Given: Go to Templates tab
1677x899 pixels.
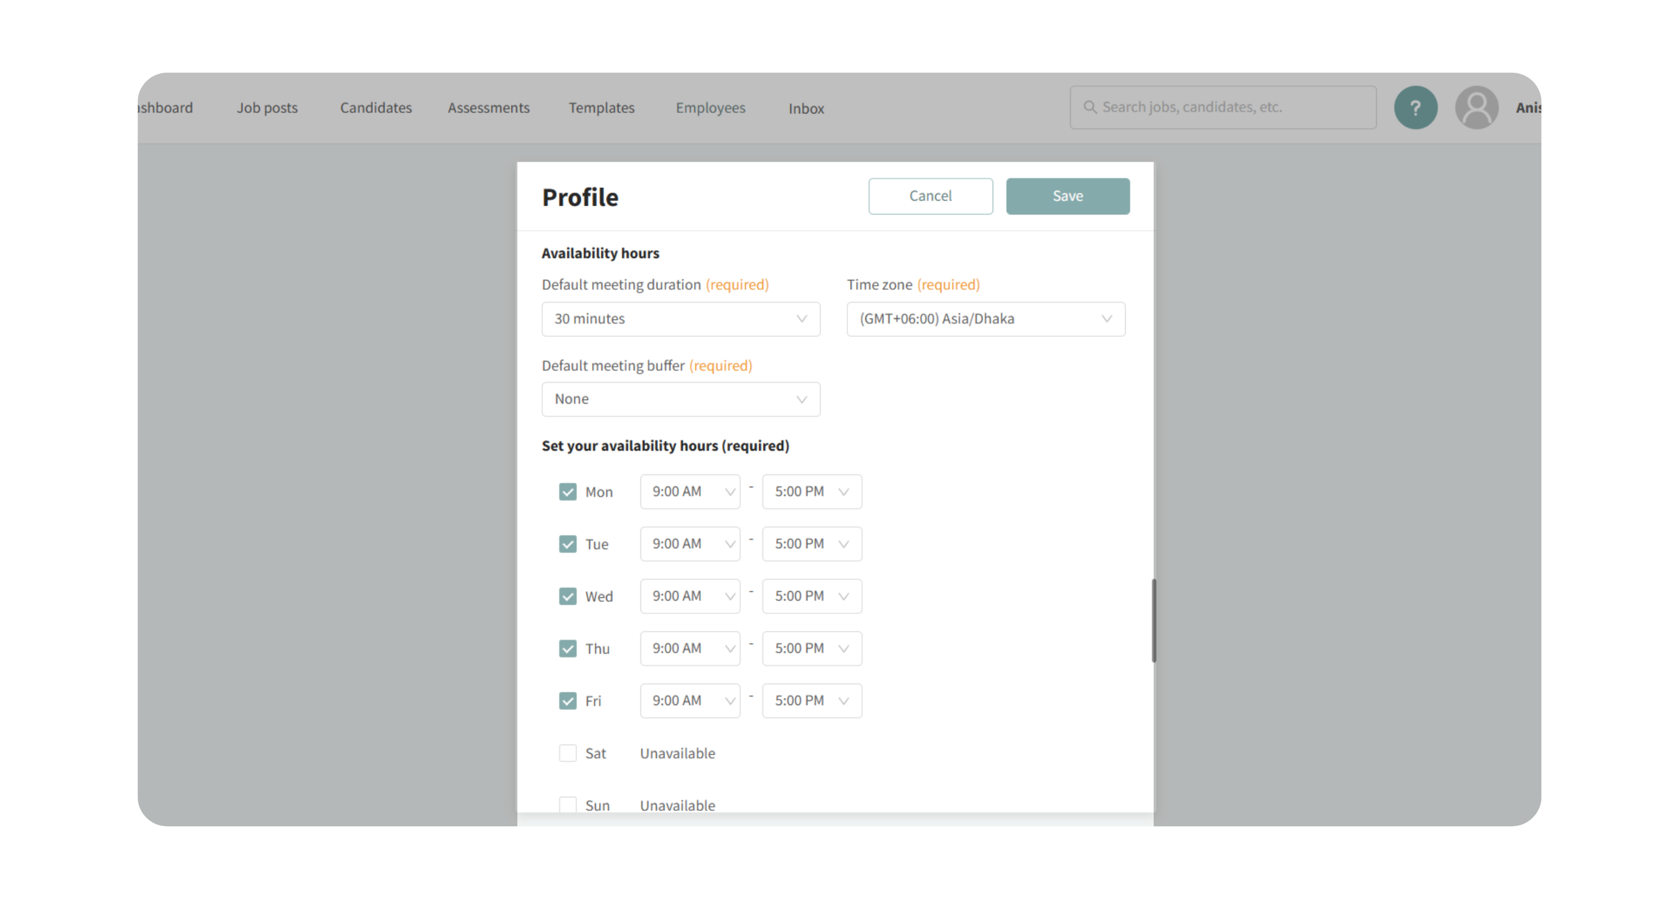Looking at the screenshot, I should pyautogui.click(x=601, y=108).
